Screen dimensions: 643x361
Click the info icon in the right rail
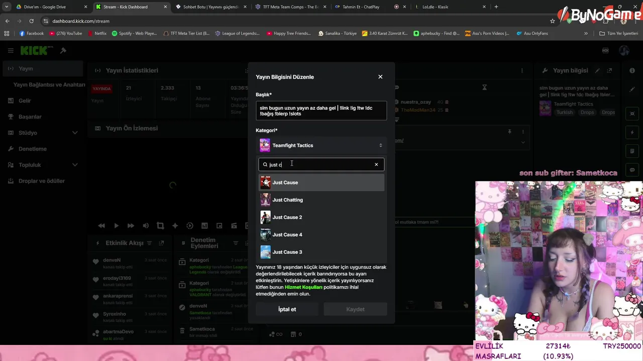(x=632, y=71)
